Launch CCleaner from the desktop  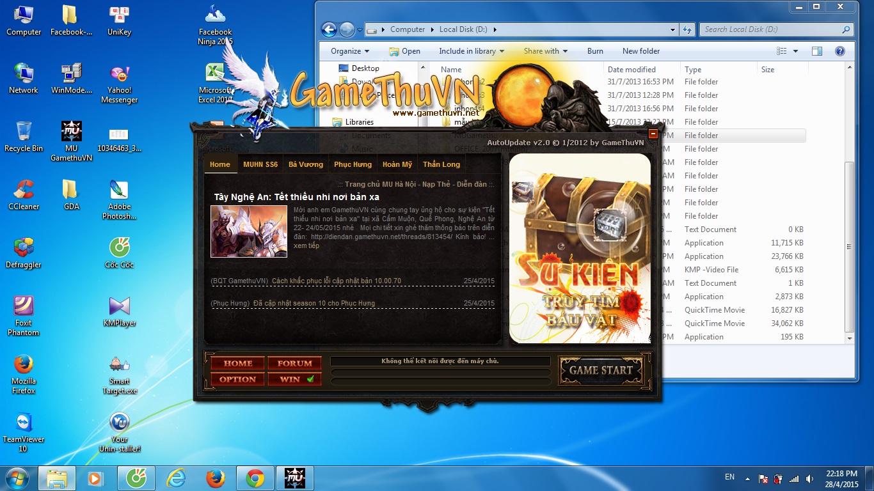[24, 195]
